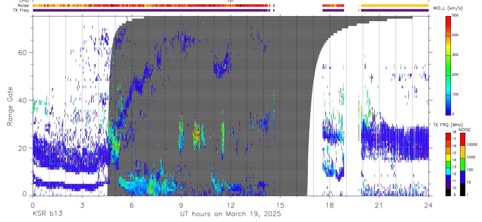Click the 'WID⊥ (km/s)' color bar title
This screenshot has height=222, width=482.
tap(449, 8)
